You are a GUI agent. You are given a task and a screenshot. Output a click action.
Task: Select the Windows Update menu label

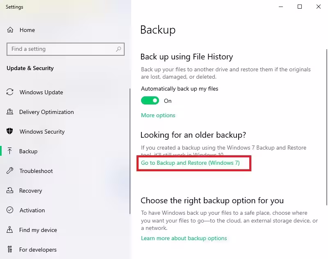41,92
